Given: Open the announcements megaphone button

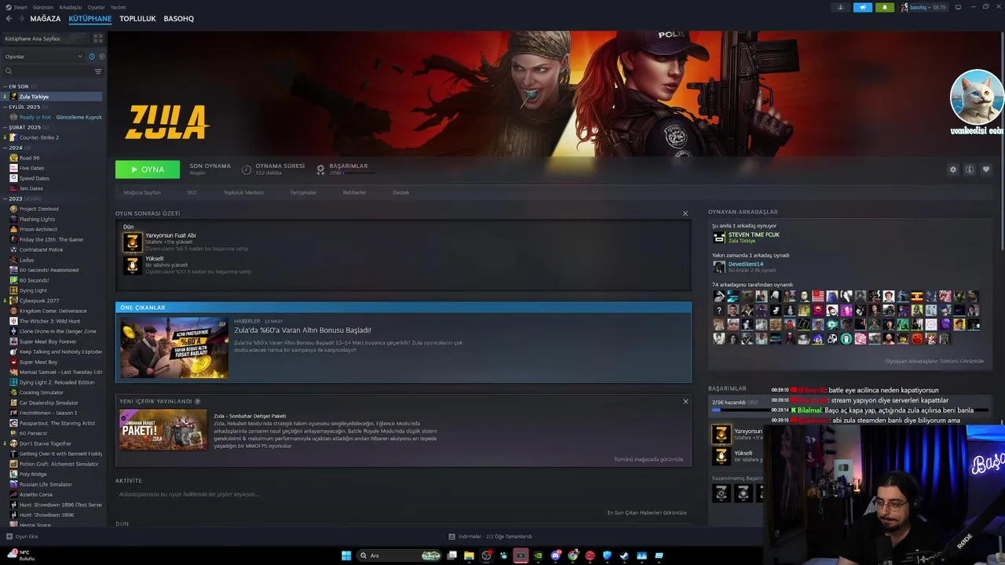Looking at the screenshot, I should (863, 7).
